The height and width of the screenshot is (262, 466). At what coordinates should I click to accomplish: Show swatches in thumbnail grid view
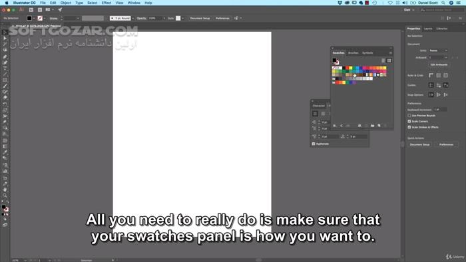point(389,61)
